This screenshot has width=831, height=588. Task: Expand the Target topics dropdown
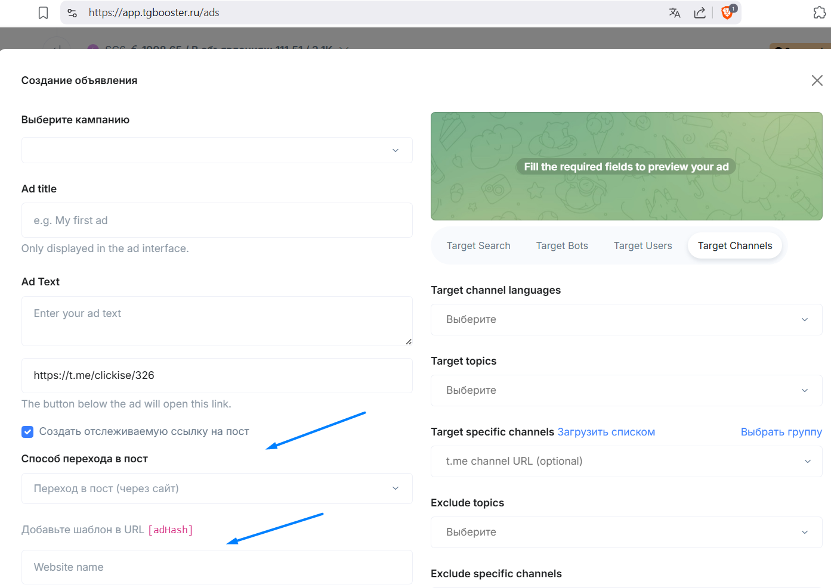(626, 391)
